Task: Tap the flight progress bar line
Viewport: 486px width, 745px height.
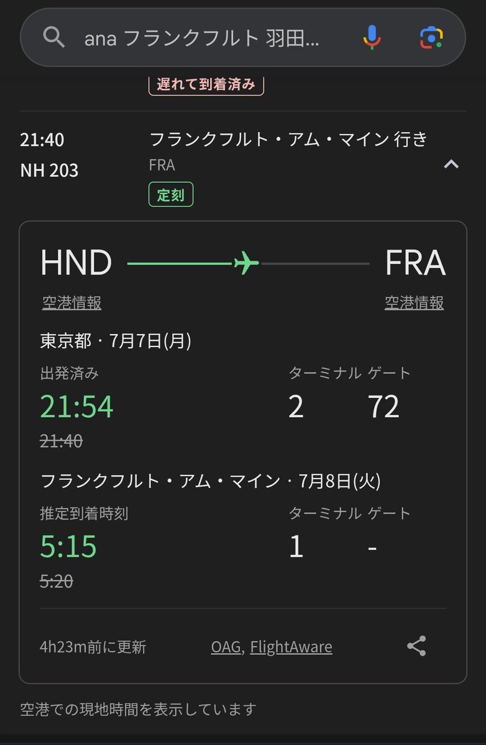Action: (x=249, y=264)
